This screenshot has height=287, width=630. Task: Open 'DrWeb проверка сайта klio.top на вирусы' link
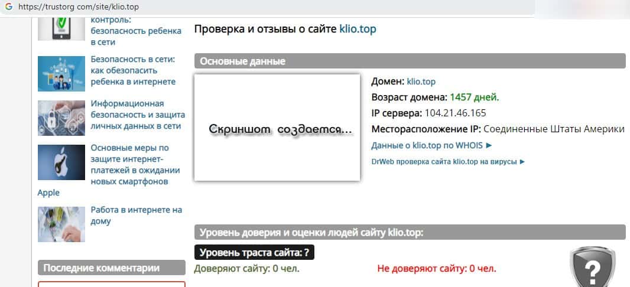pyautogui.click(x=447, y=161)
